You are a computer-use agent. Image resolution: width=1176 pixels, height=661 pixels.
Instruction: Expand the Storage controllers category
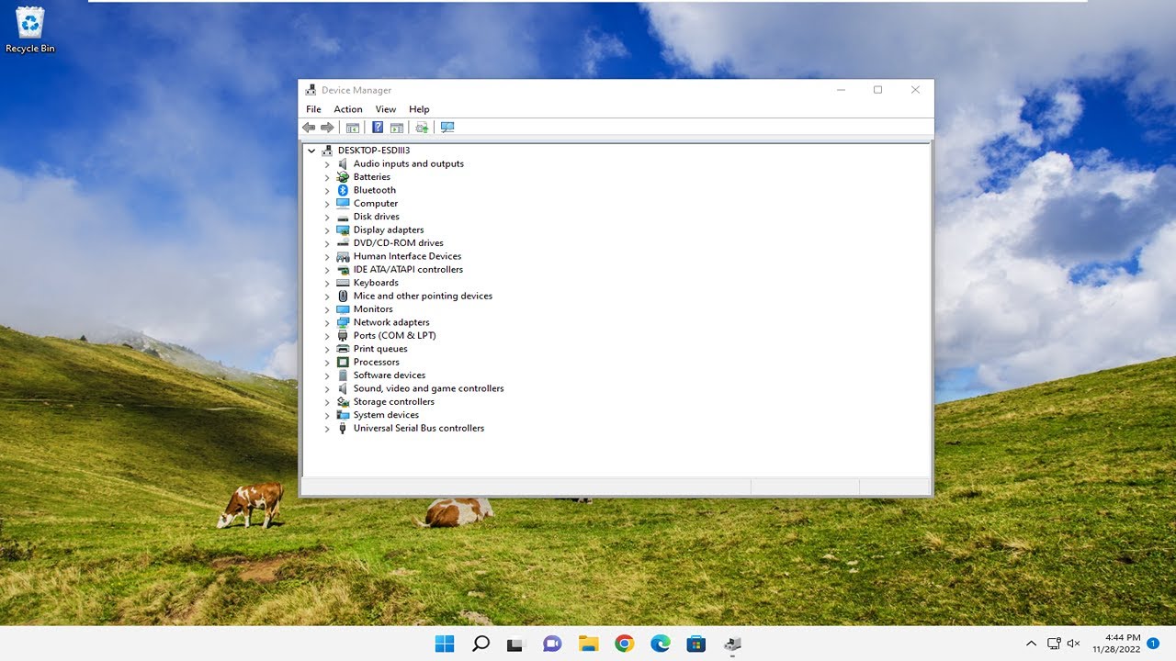[327, 402]
